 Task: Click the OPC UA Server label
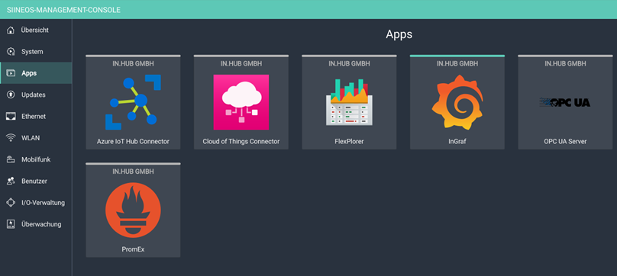(565, 141)
